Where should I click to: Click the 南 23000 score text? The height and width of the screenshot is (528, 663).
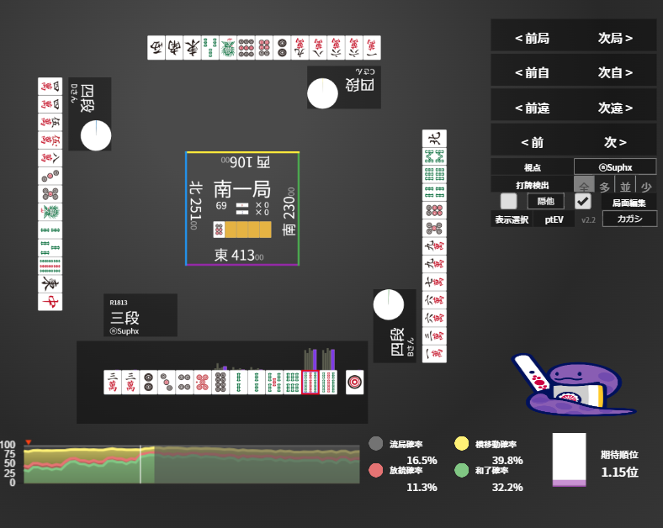click(x=289, y=212)
